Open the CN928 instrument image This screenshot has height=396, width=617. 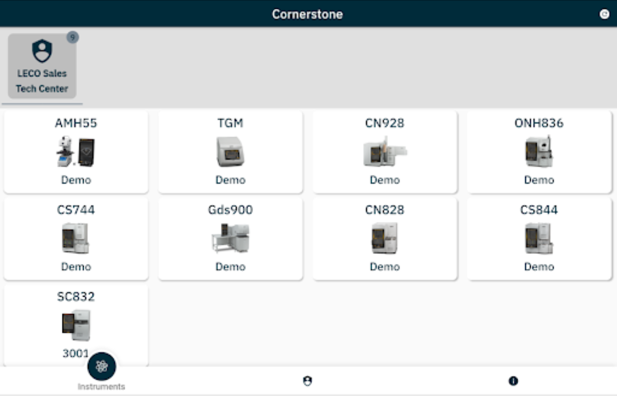pos(385,151)
